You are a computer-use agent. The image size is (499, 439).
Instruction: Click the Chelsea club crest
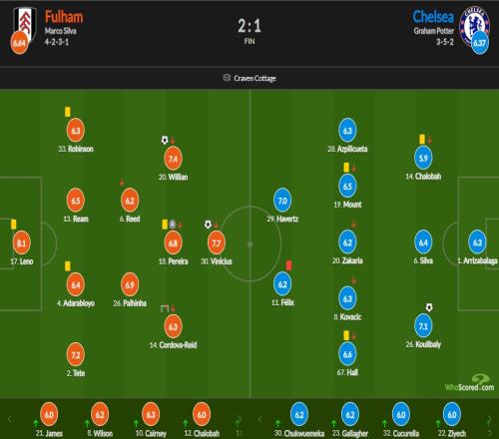tap(474, 25)
